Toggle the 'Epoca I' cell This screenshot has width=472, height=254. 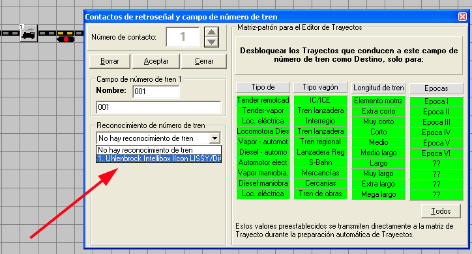[x=436, y=101]
